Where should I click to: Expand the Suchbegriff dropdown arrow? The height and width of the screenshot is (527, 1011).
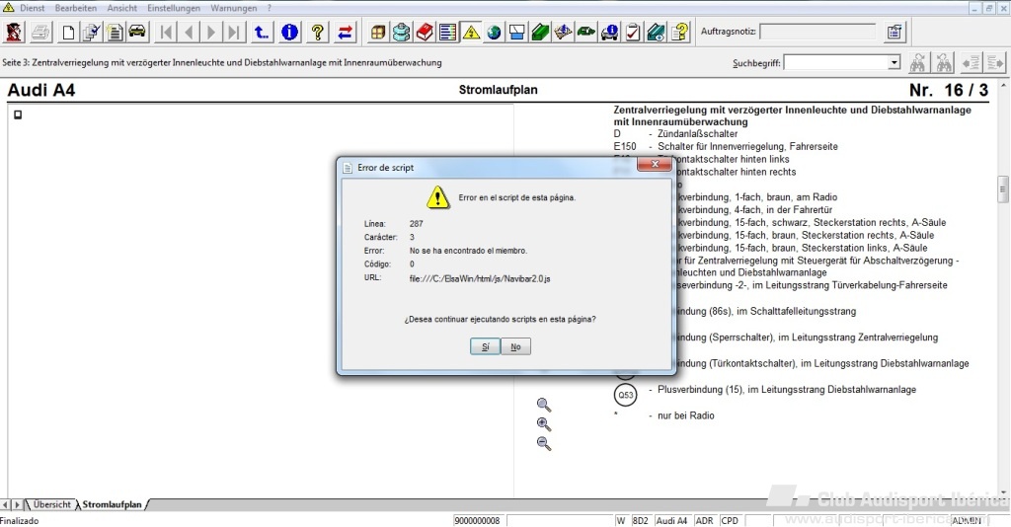click(x=894, y=62)
